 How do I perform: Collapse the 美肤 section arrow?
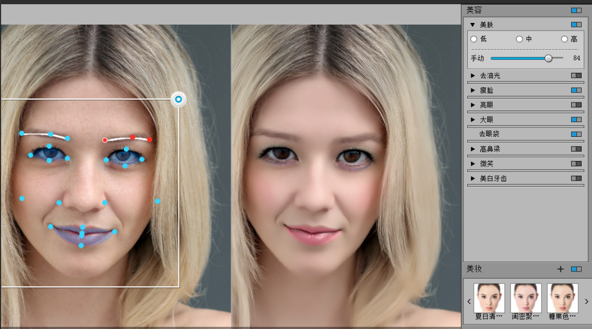(472, 25)
